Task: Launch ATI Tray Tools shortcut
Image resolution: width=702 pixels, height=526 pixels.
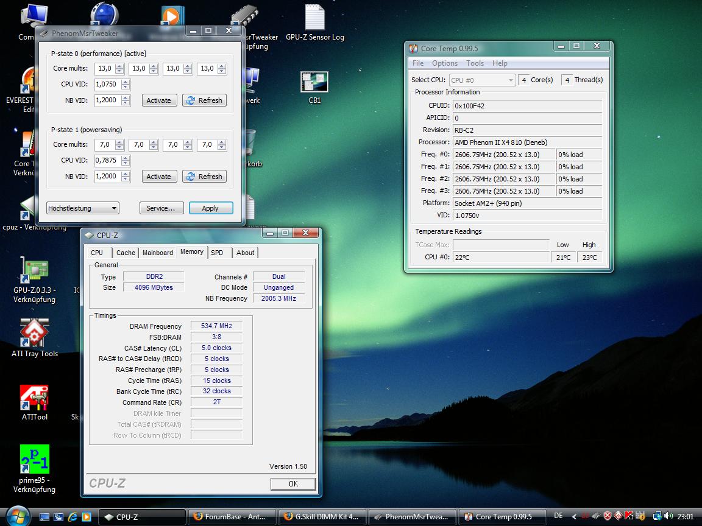Action: (x=34, y=332)
